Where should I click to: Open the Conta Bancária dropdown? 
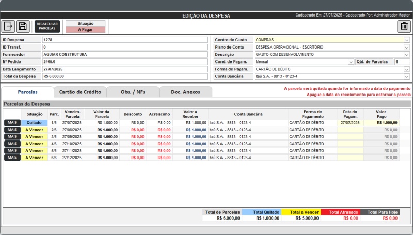[x=407, y=76]
